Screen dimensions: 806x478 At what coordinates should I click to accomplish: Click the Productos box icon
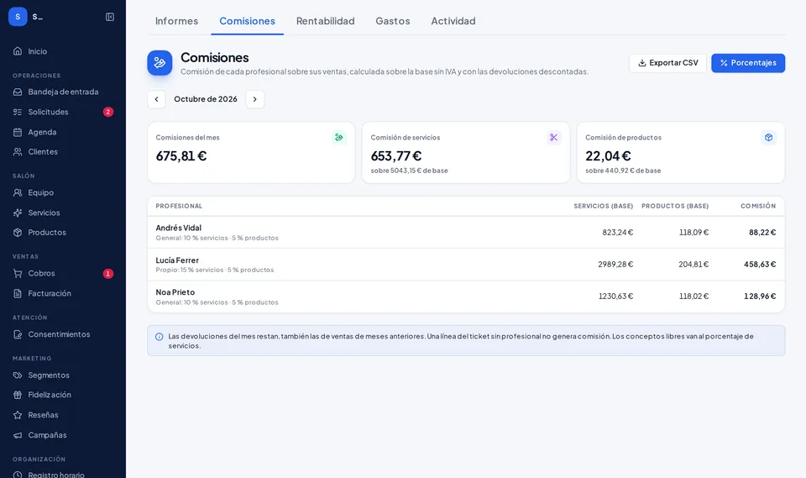[18, 233]
